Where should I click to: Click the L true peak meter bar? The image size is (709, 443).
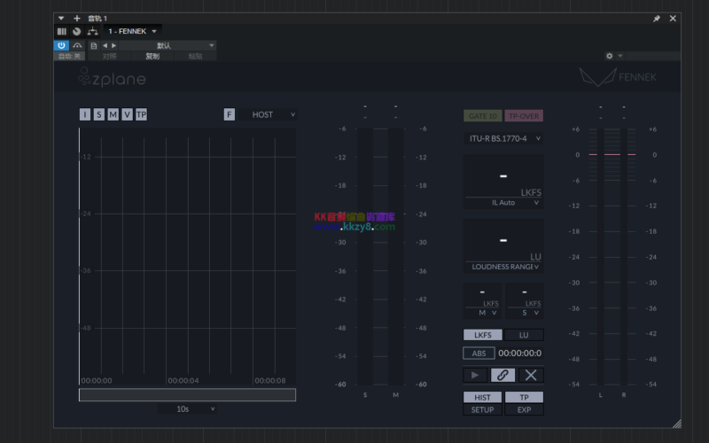pos(601,256)
